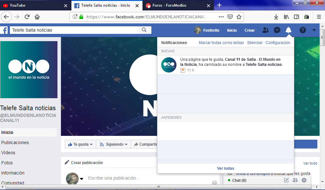The height and width of the screenshot is (190, 325).
Task: Click Inicio in Facebook top bar
Action: click(232, 30)
